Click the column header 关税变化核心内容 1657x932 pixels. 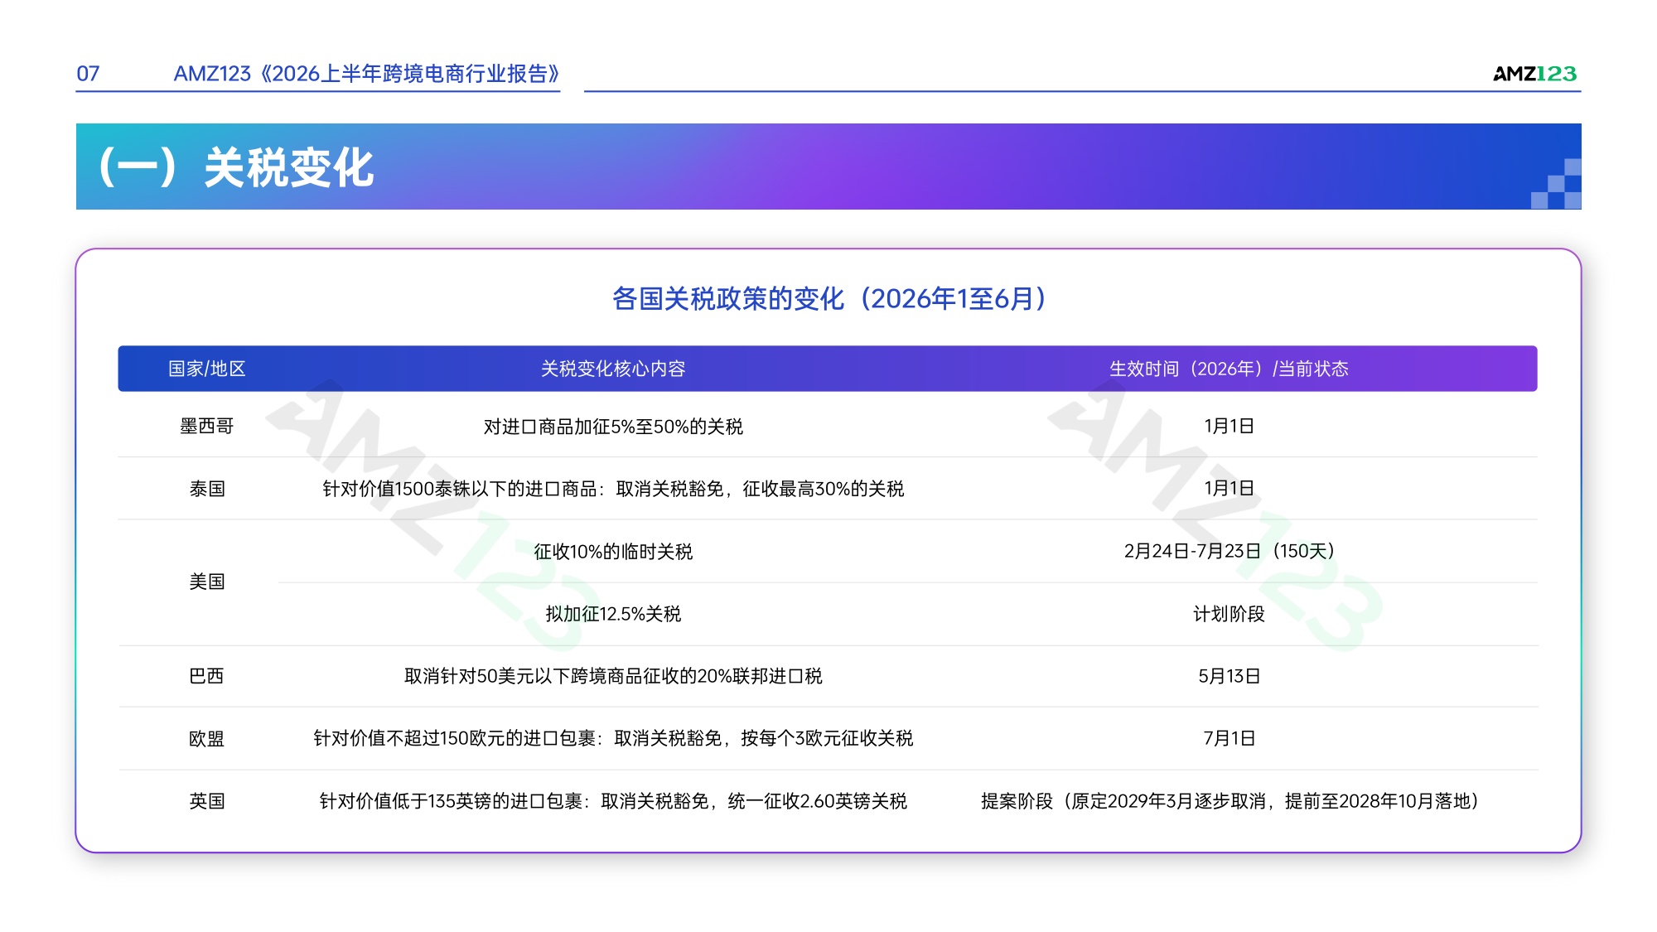(613, 369)
